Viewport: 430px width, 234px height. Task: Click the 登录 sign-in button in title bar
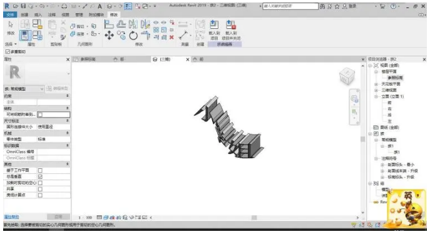[x=349, y=6]
